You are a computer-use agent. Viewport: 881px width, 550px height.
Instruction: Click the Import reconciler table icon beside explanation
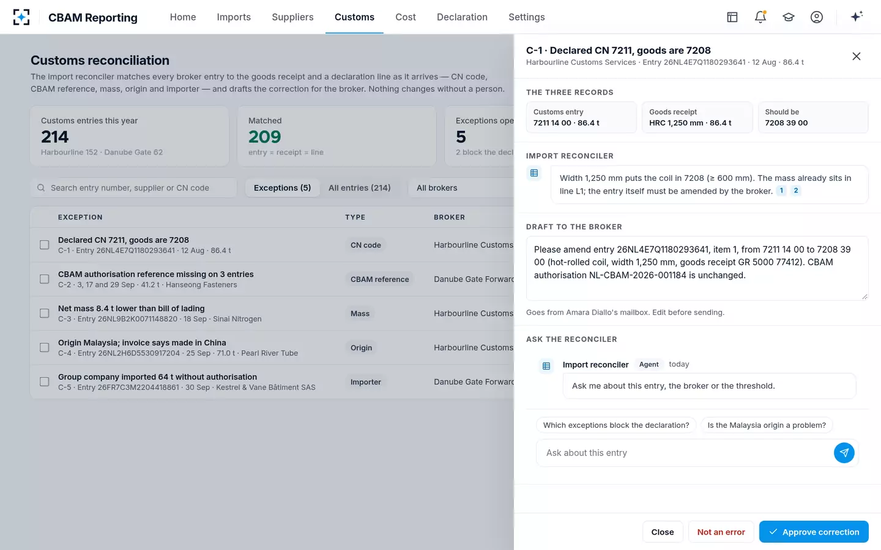[x=534, y=174]
